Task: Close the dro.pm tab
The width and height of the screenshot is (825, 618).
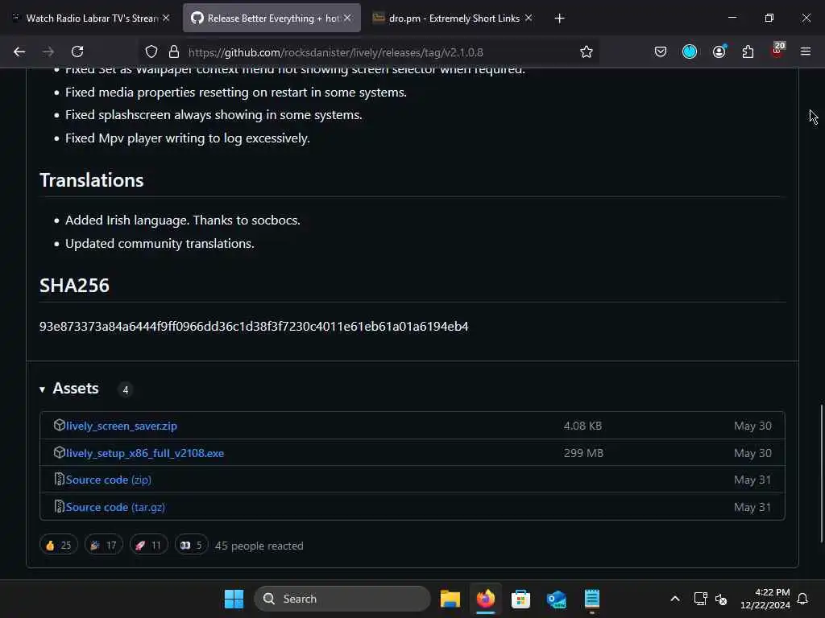Action: coord(529,18)
